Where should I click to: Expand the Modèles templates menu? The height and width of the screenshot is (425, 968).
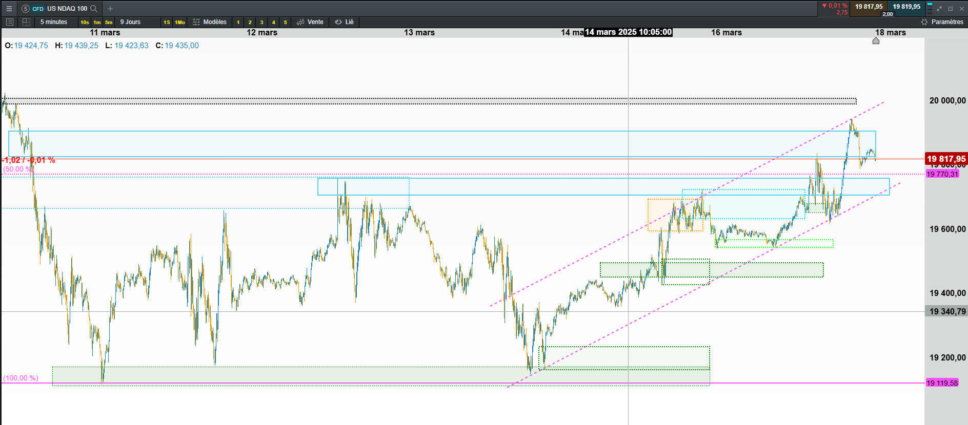pyautogui.click(x=210, y=22)
